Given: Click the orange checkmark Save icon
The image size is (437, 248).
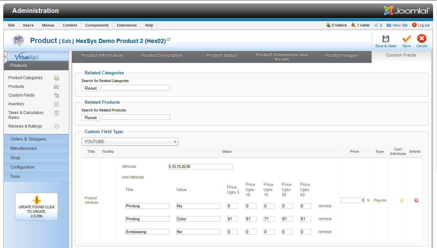Looking at the screenshot, I should [x=406, y=39].
